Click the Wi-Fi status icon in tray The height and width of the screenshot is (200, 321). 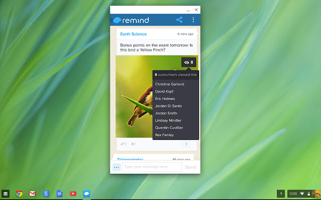tap(302, 193)
